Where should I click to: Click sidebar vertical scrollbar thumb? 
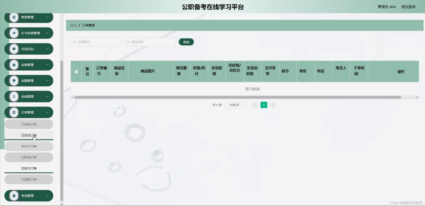coord(62,131)
